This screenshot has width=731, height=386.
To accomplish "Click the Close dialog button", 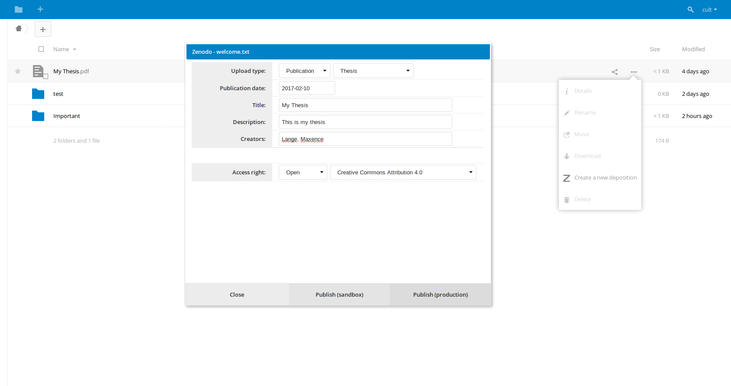I will 237,294.
